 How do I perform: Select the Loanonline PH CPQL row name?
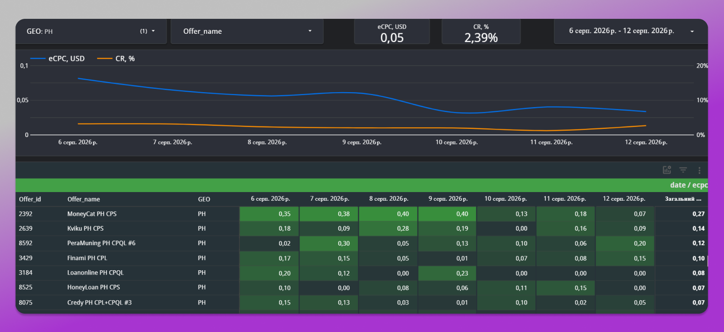[96, 273]
